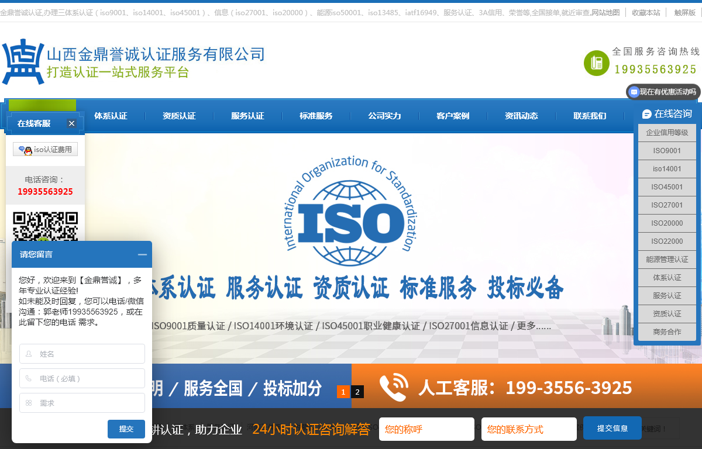Switch to banner slide 2
This screenshot has width=702, height=449.
[357, 392]
